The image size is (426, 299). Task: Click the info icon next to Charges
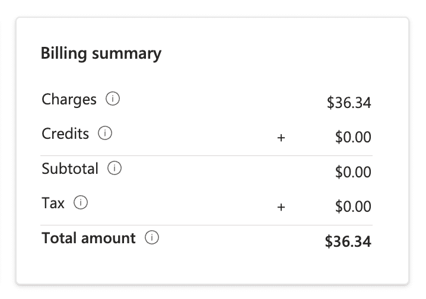click(113, 99)
